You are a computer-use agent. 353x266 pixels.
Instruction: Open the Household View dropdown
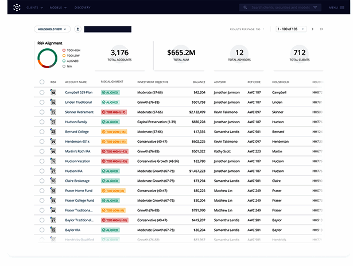(52, 29)
